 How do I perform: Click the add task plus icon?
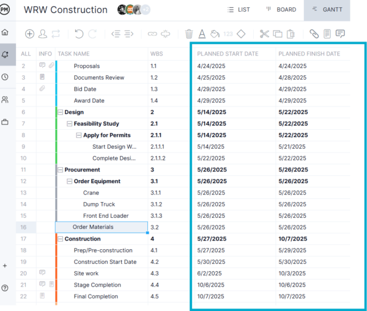(x=29, y=34)
